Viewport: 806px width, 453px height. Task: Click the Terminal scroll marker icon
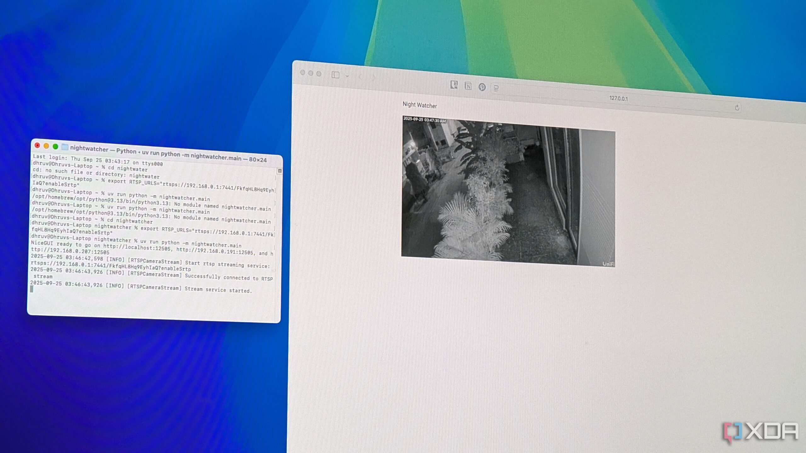[x=279, y=171]
